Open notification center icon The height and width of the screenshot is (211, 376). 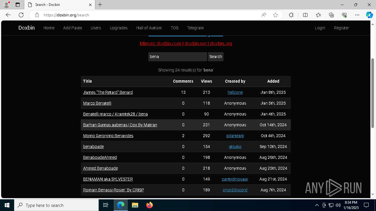click(x=366, y=205)
